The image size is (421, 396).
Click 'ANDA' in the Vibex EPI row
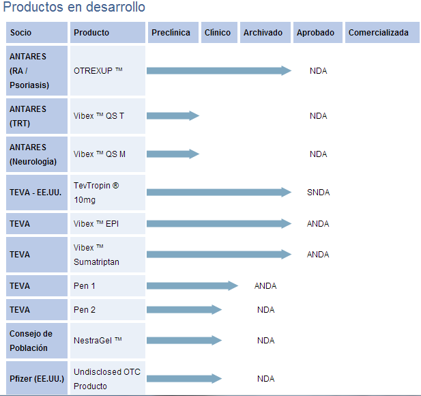[x=318, y=224]
